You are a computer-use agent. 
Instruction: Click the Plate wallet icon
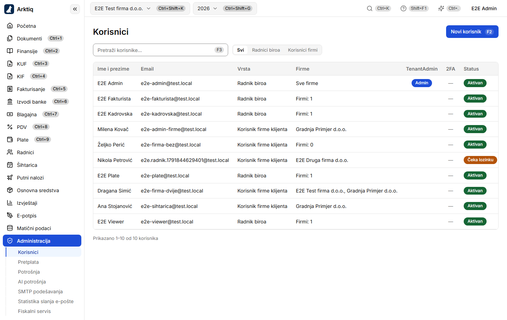pyautogui.click(x=10, y=139)
